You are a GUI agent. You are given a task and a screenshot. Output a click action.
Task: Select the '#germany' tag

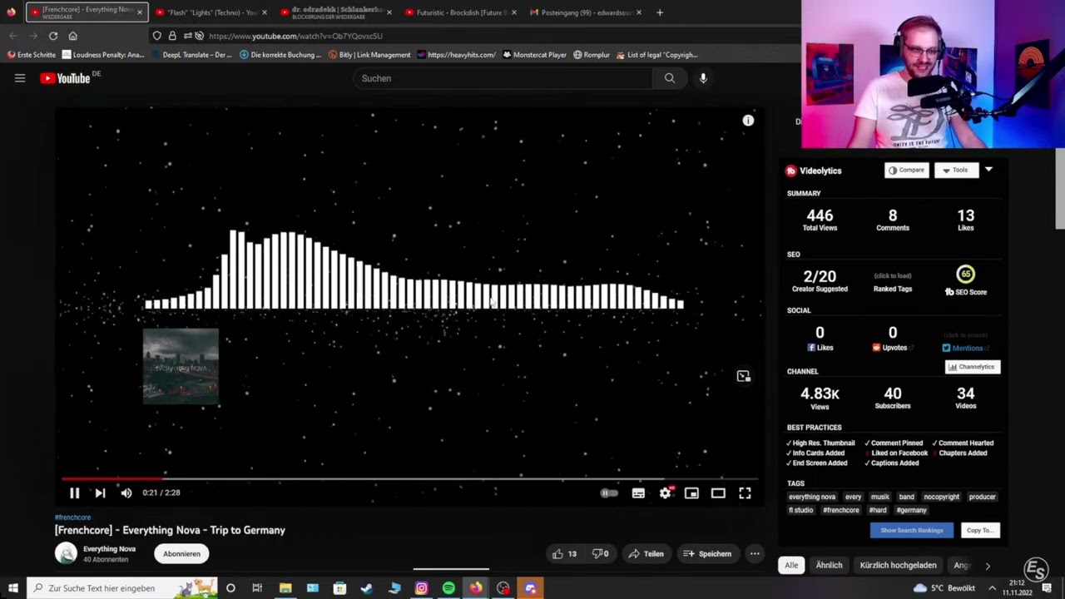click(x=912, y=511)
